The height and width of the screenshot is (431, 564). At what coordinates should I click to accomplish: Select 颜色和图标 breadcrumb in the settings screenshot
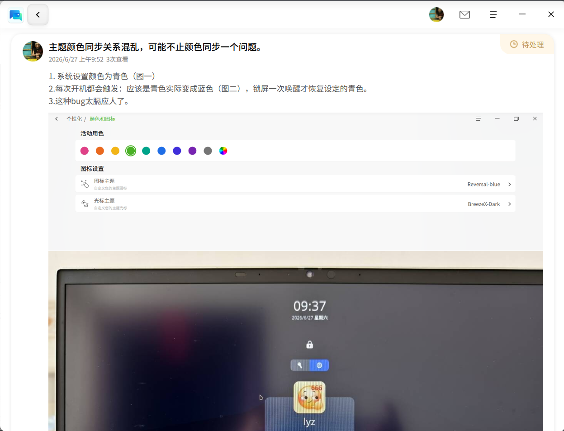pyautogui.click(x=102, y=119)
